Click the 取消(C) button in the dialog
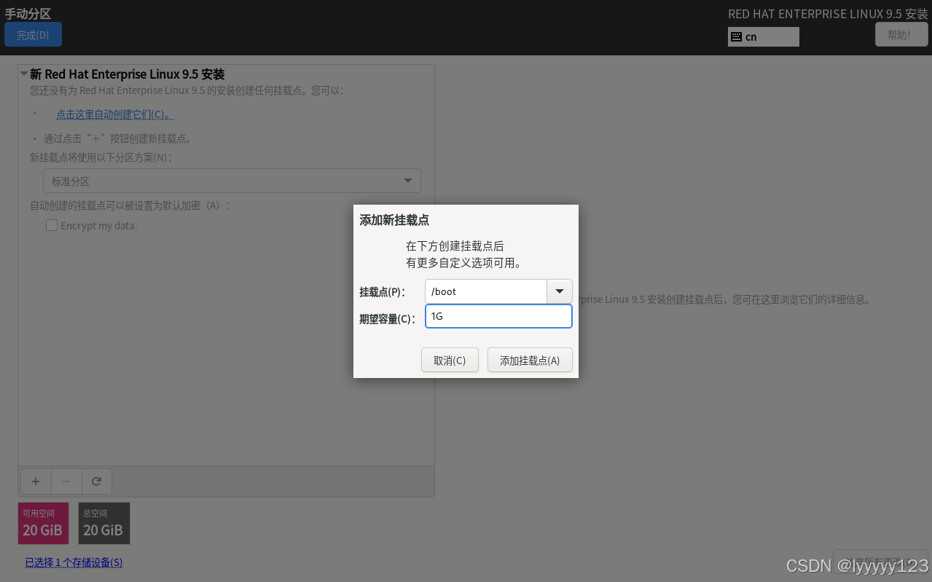The width and height of the screenshot is (932, 582). (x=450, y=359)
